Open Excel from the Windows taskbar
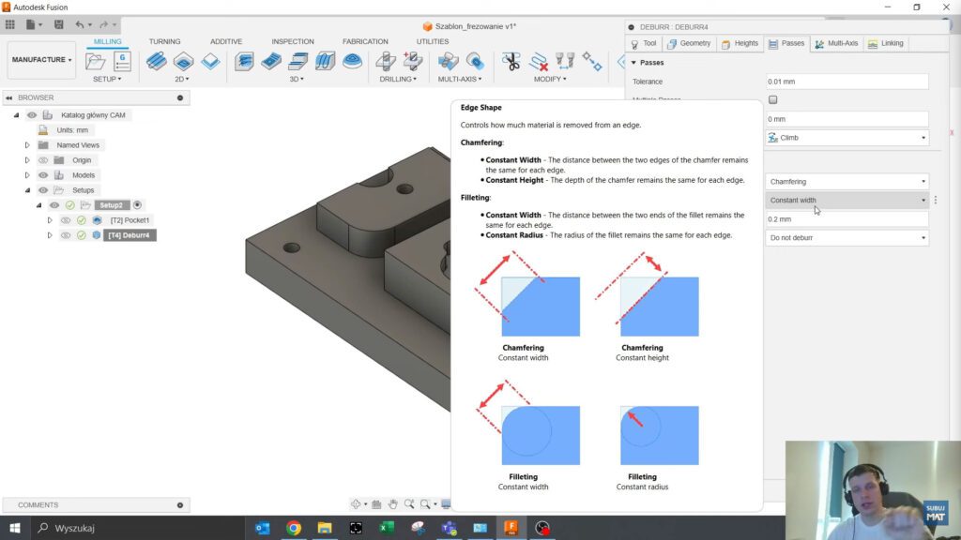The height and width of the screenshot is (540, 961). (385, 528)
